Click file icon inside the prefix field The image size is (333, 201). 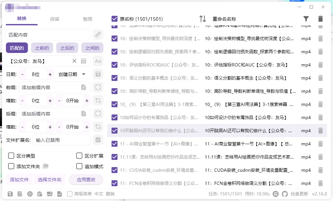point(84,87)
